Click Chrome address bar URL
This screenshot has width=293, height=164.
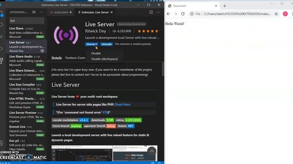[x=237, y=14]
